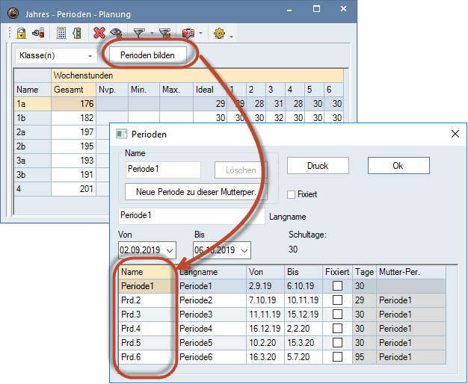Click the 15.12.19 Bis cell
468x384 pixels.
coord(304,315)
